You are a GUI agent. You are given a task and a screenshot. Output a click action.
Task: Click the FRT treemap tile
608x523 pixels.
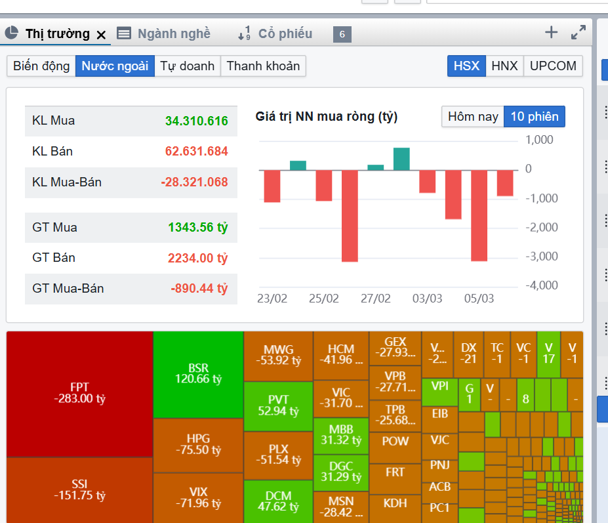pos(395,478)
